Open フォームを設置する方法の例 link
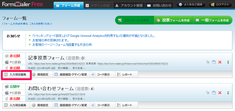The image size is (235, 111). [x=62, y=45]
